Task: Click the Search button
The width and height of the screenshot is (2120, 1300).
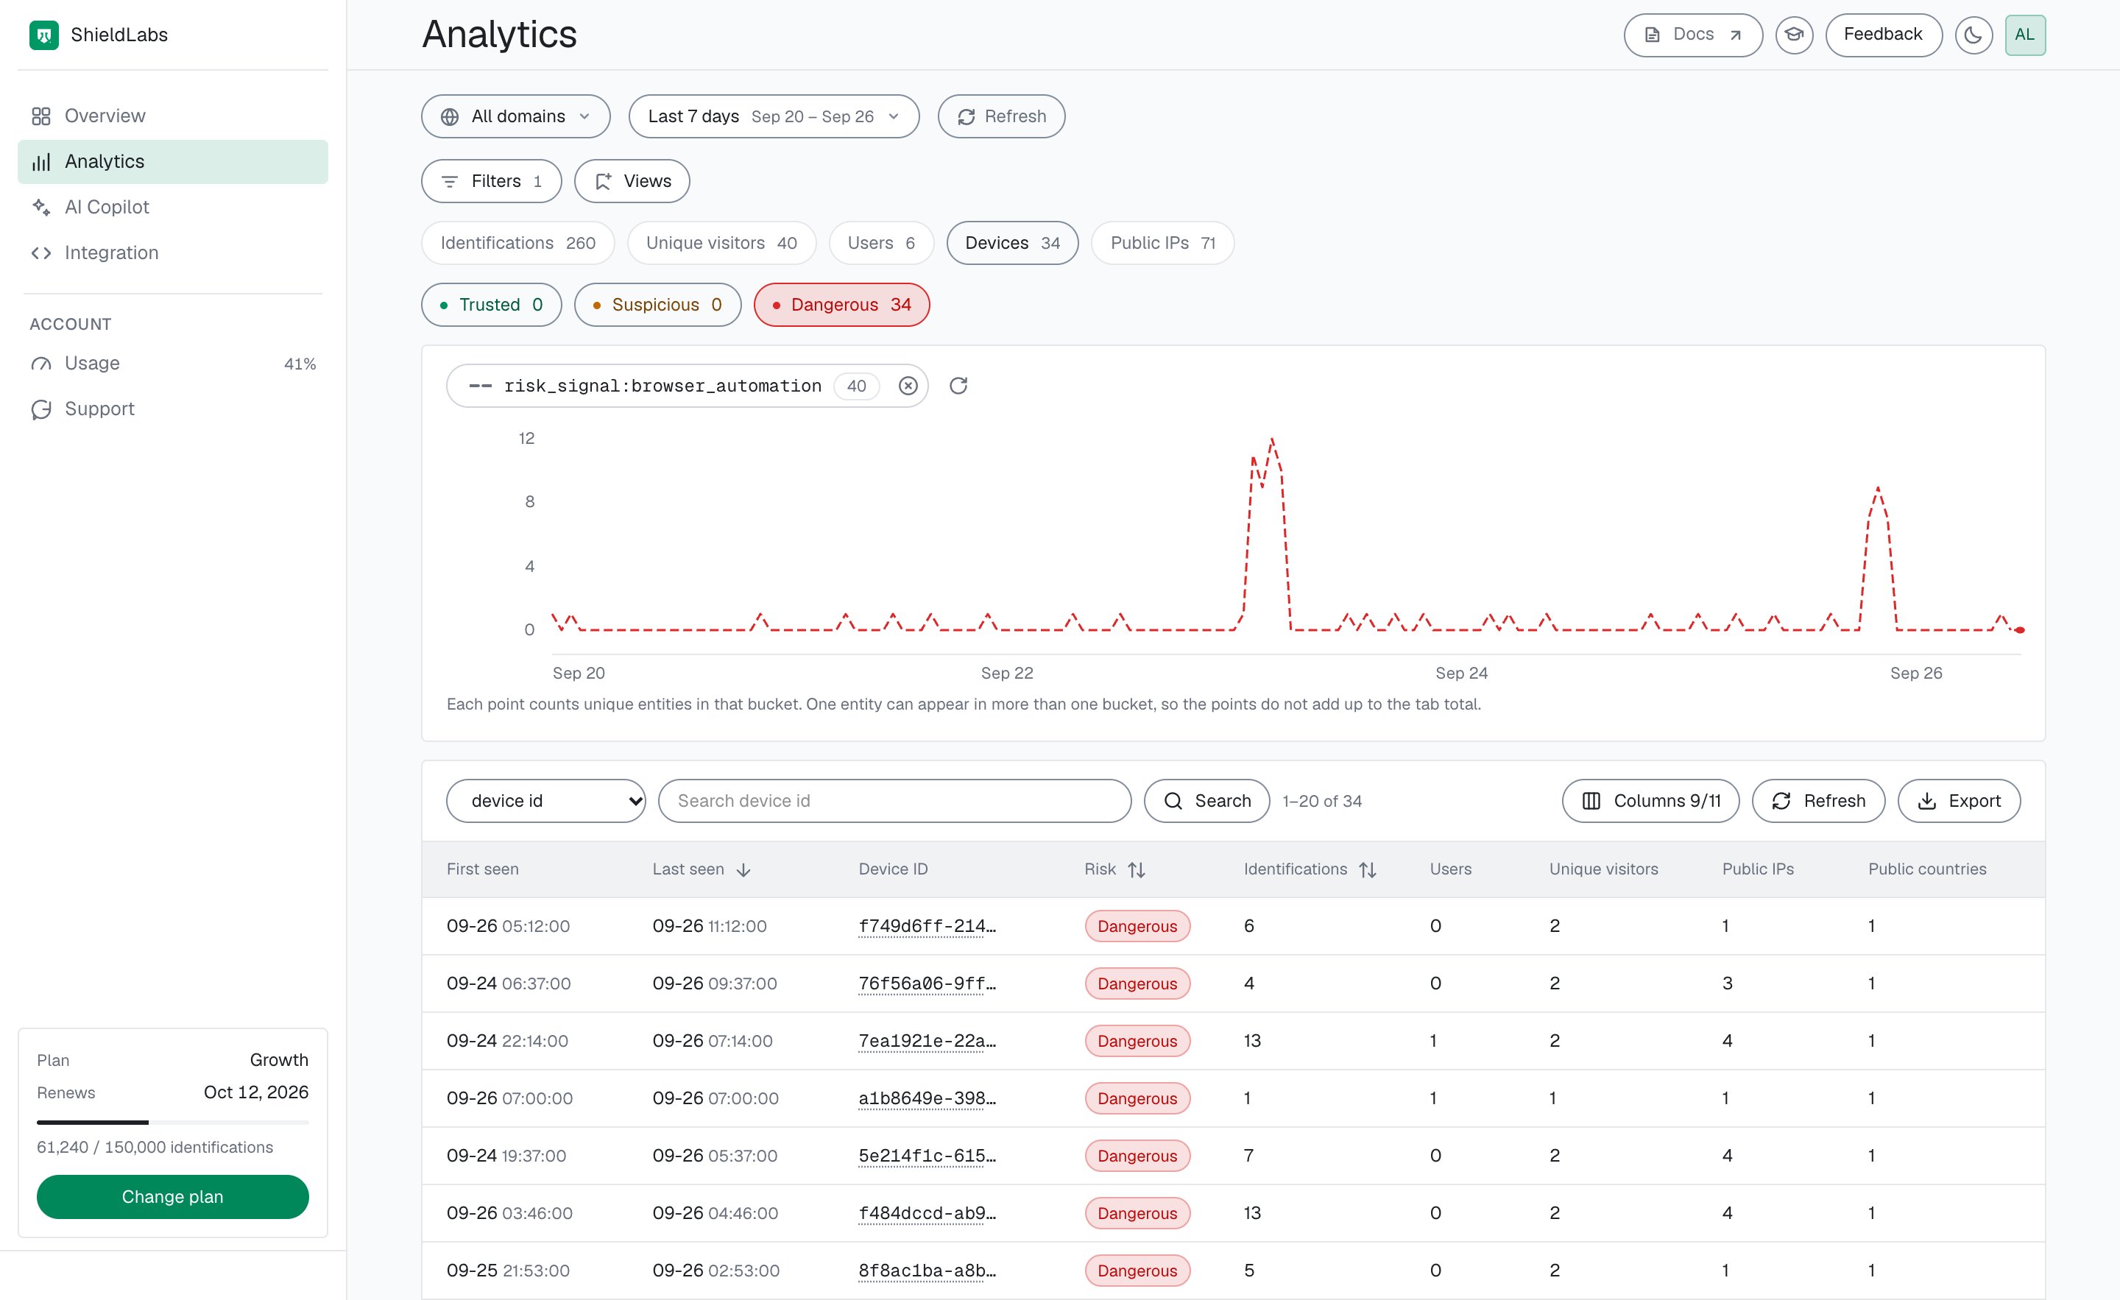Action: tap(1206, 801)
